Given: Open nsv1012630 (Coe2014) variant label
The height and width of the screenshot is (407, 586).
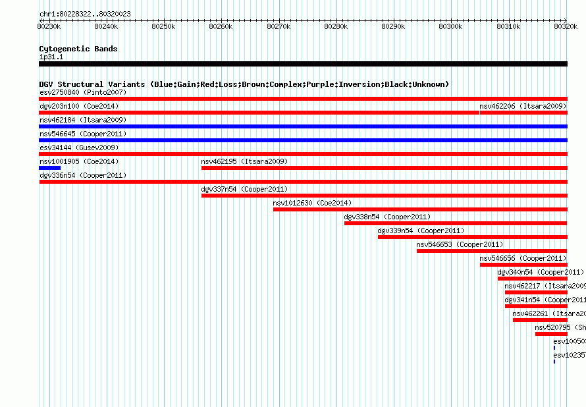Looking at the screenshot, I should (312, 203).
